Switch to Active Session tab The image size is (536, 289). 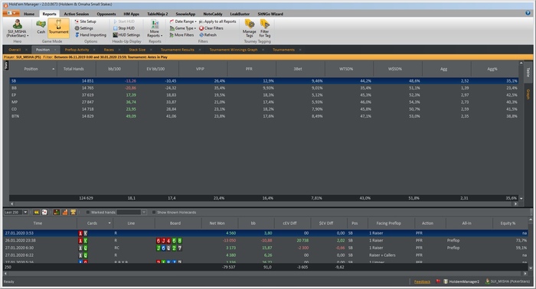tap(77, 14)
